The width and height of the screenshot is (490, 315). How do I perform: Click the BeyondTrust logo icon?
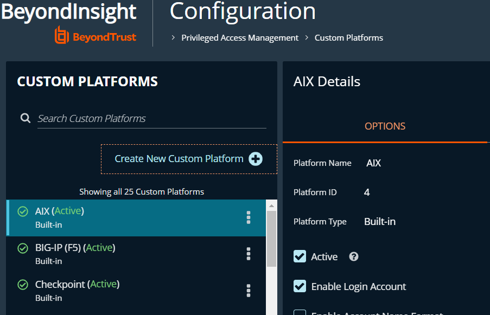tap(62, 36)
